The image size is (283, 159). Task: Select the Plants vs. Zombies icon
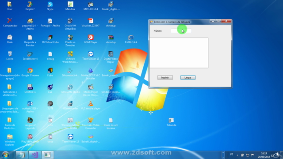(70, 40)
